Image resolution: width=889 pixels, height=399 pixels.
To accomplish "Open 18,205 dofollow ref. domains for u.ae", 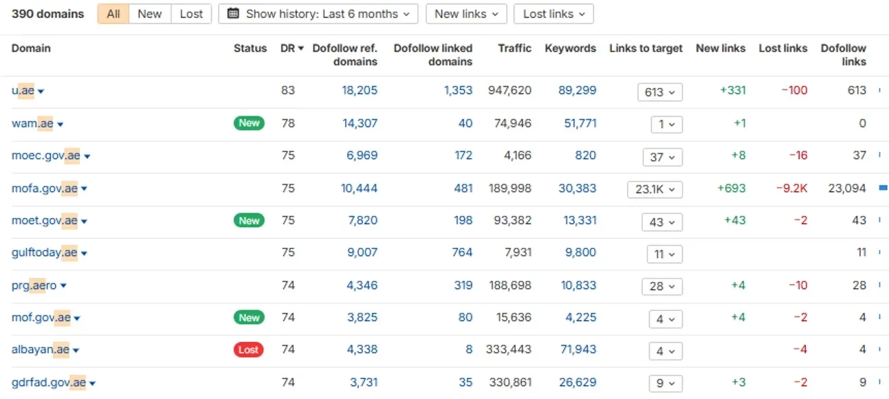I will tap(360, 91).
